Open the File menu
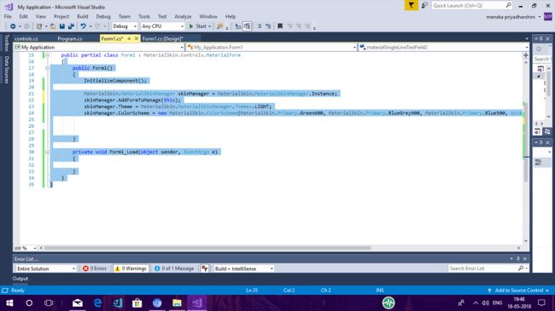Viewport: 555px width, 311px height. [x=8, y=16]
